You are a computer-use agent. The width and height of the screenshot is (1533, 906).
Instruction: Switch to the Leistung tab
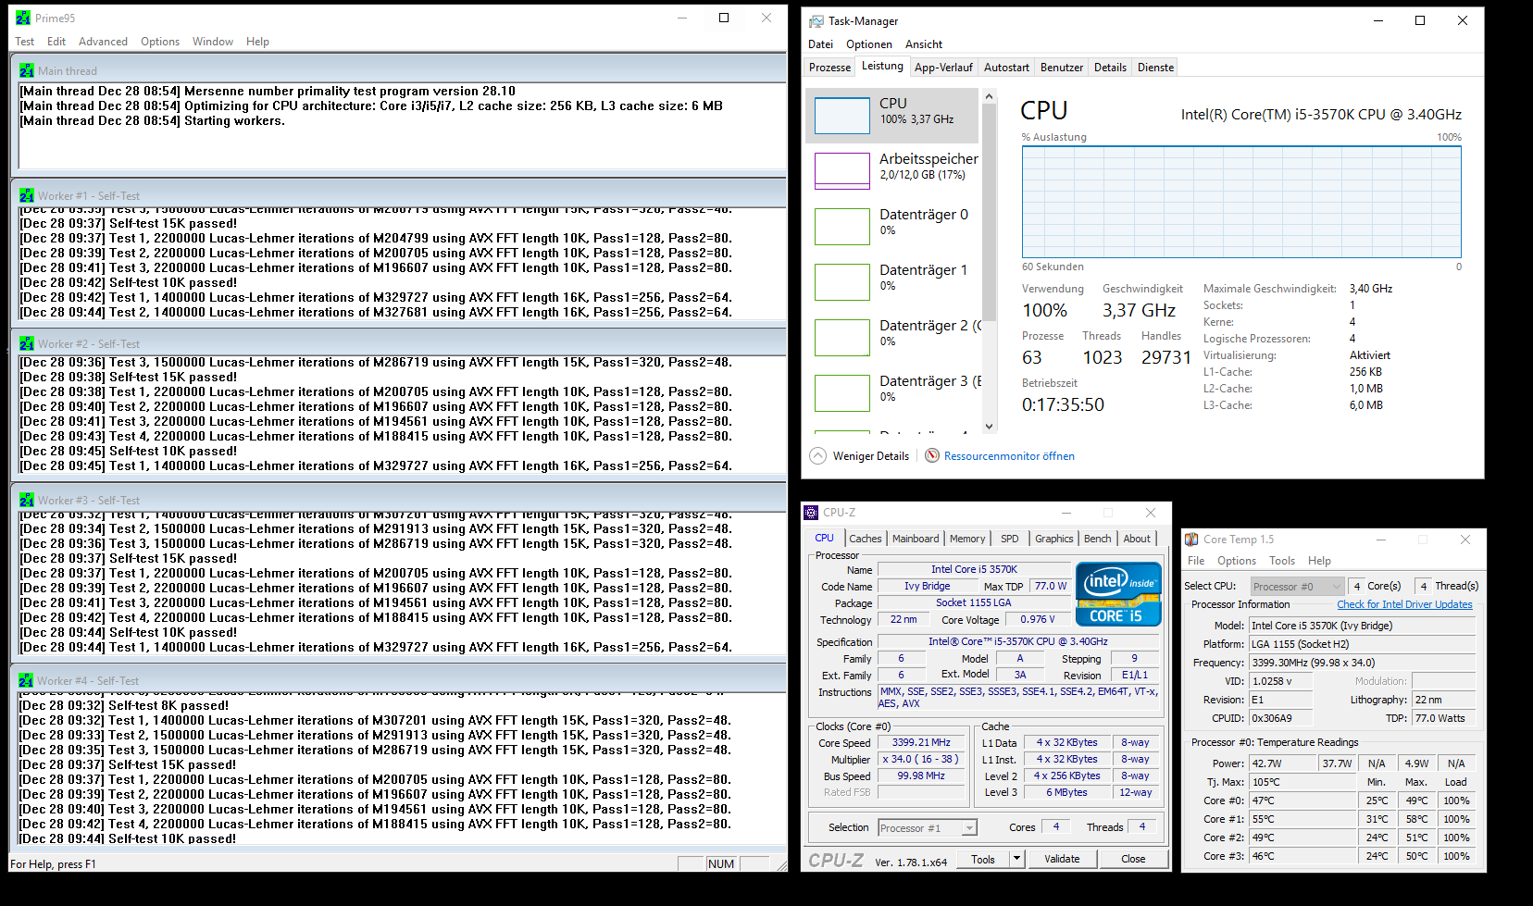point(882,66)
